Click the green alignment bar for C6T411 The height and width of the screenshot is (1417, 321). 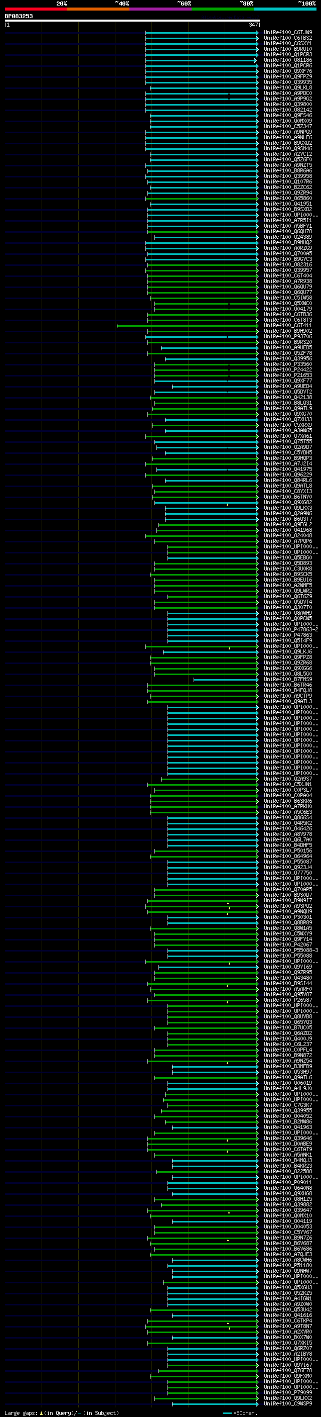pyautogui.click(x=187, y=326)
